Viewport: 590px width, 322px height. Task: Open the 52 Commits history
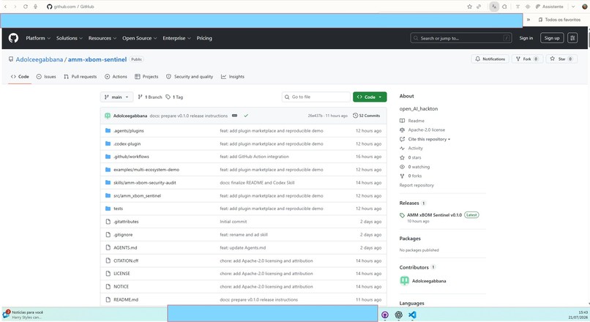click(367, 116)
